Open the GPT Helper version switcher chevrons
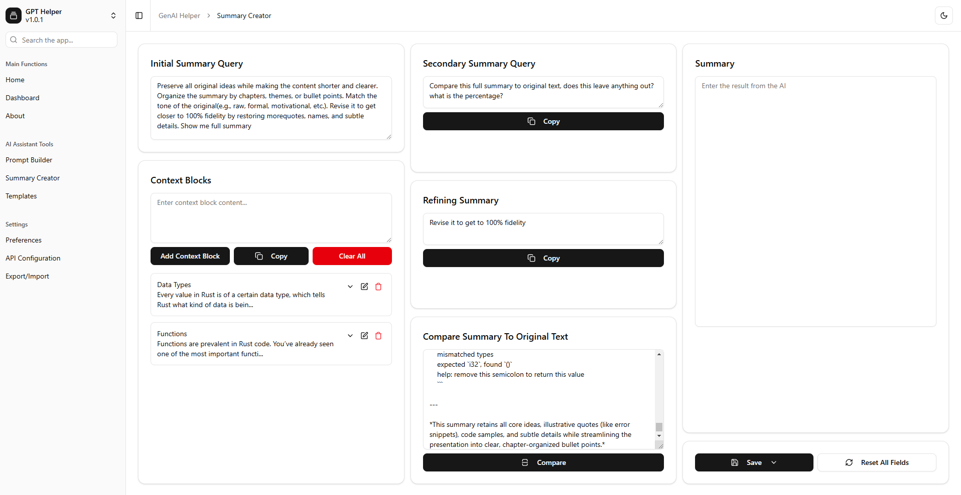 point(113,16)
